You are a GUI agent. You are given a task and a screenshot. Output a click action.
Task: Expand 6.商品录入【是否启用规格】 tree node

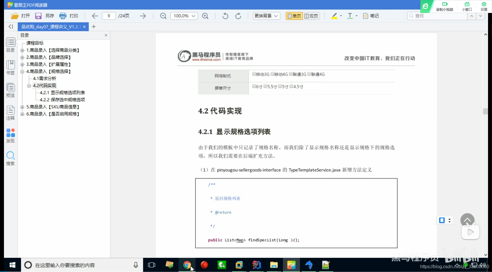[x=22, y=114]
